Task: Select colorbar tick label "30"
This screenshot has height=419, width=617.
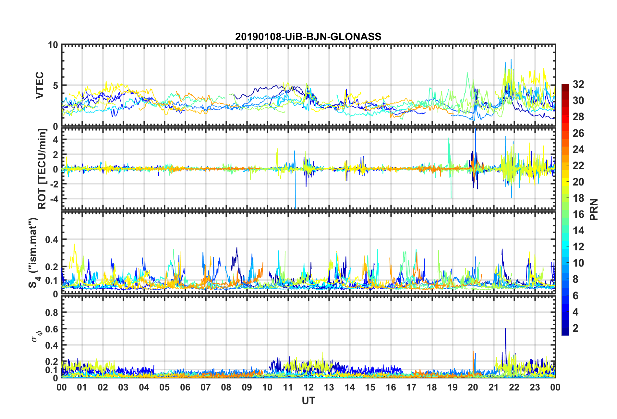Action: [x=578, y=101]
